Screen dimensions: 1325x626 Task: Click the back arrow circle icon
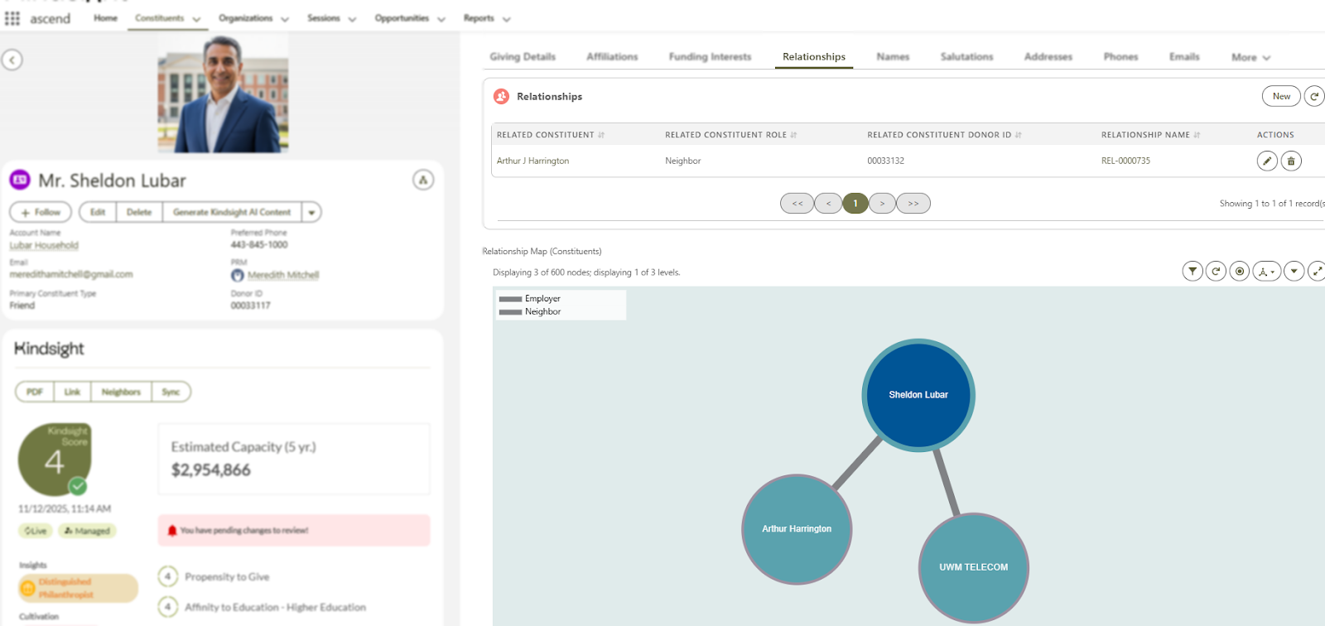(x=12, y=60)
